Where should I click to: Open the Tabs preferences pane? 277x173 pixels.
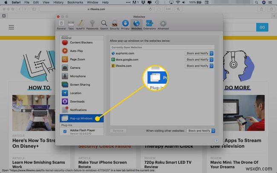71,25
